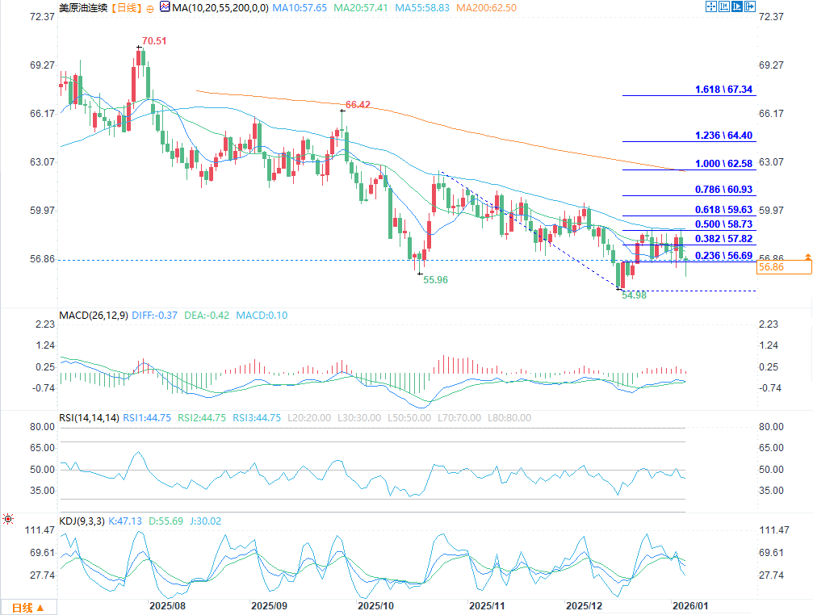Select the 0.236 \ 56.69 Fibonacci level

pos(724,255)
